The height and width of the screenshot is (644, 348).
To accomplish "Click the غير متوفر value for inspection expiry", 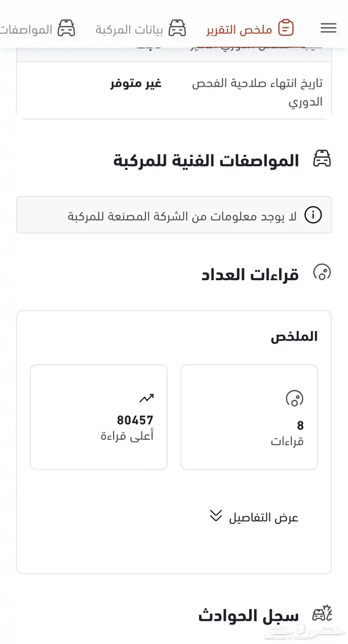I will (x=135, y=83).
